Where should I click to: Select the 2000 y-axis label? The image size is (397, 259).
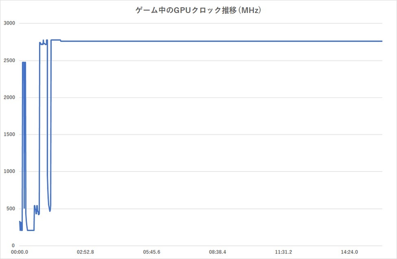(9, 97)
